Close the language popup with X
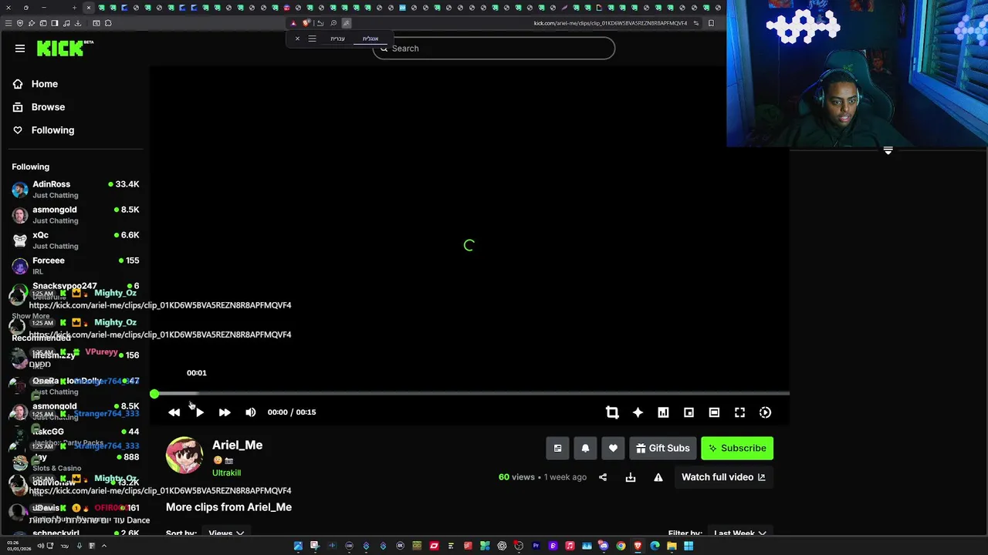 pyautogui.click(x=297, y=39)
